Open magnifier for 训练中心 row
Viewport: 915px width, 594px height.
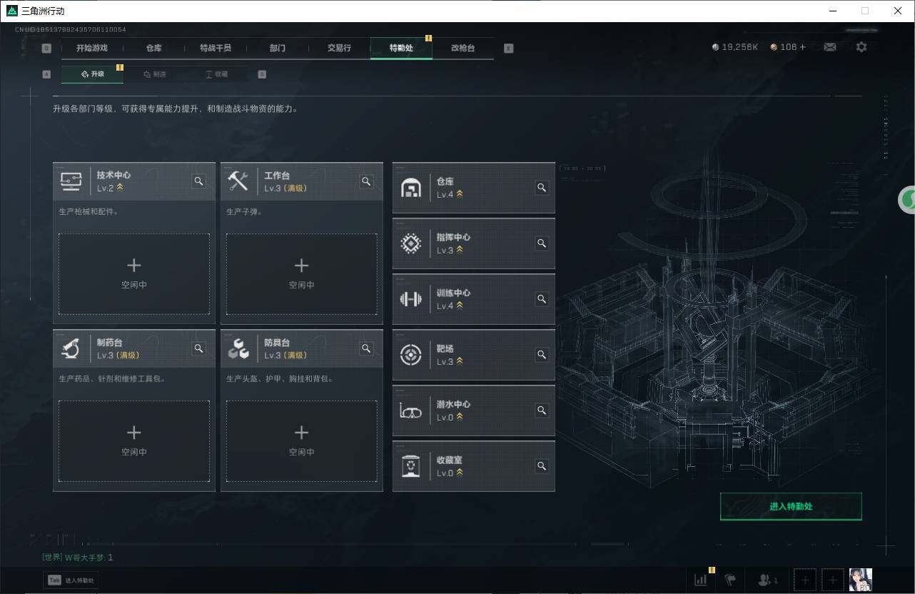(x=542, y=299)
